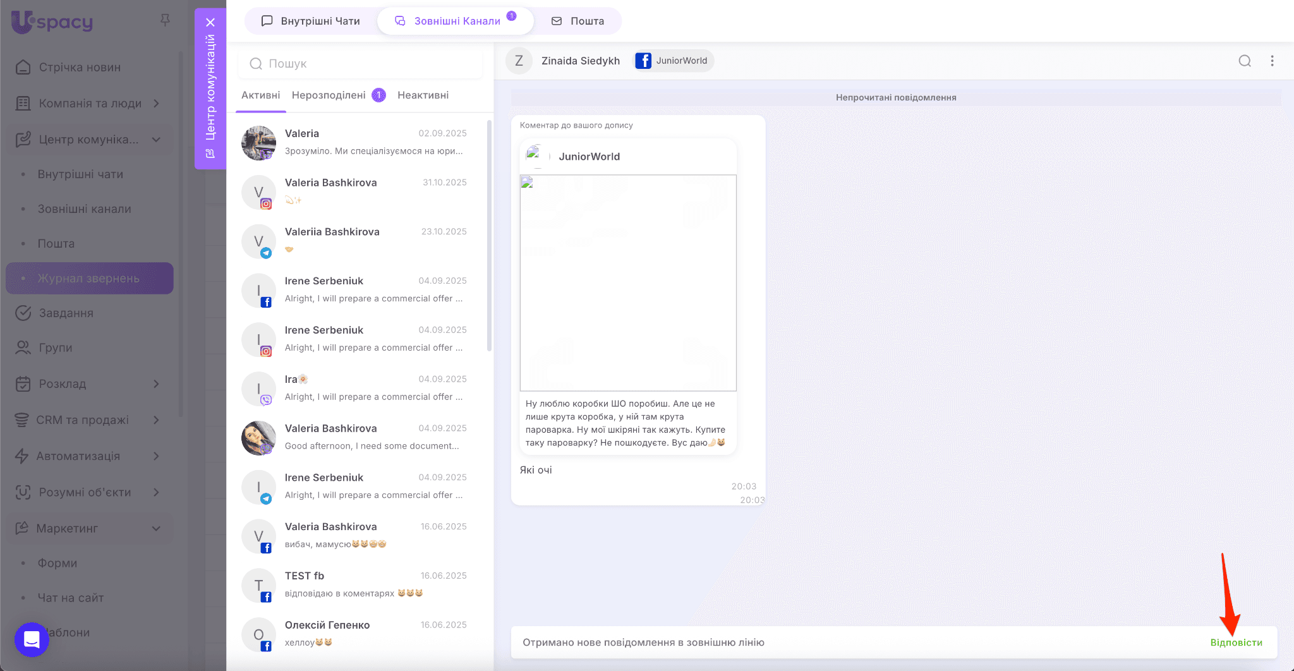Image resolution: width=1294 pixels, height=671 pixels.
Task: Expand the Розклад submenu
Action: [156, 384]
